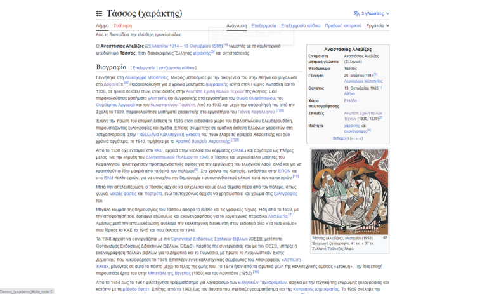Image resolution: width=487 pixels, height=294 pixels.
Task: Open the δεδομένα link under infobox
Action: click(341, 138)
